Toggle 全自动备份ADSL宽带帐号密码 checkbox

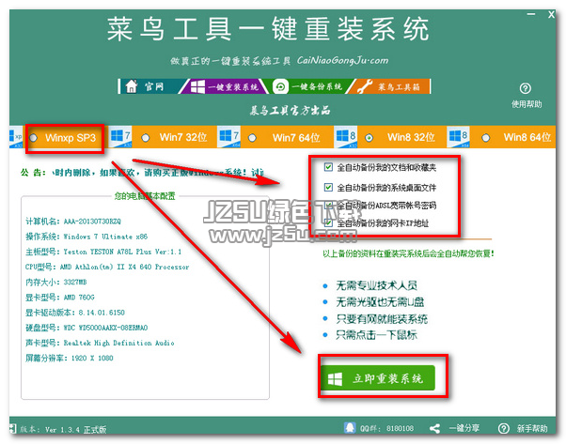[328, 205]
